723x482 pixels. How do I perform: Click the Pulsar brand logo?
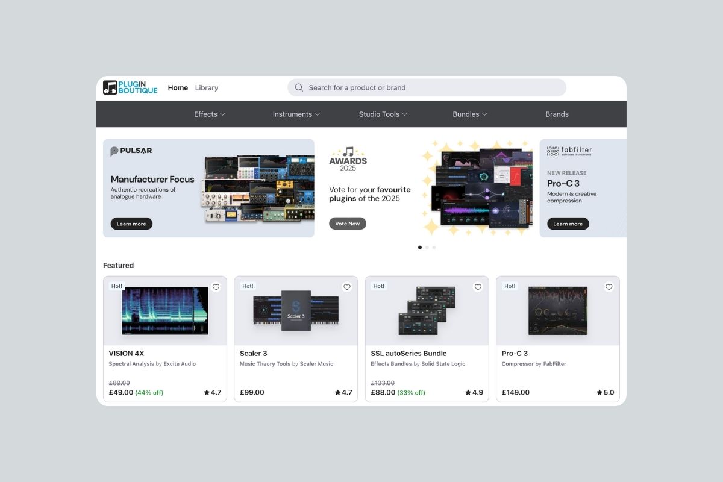(131, 151)
